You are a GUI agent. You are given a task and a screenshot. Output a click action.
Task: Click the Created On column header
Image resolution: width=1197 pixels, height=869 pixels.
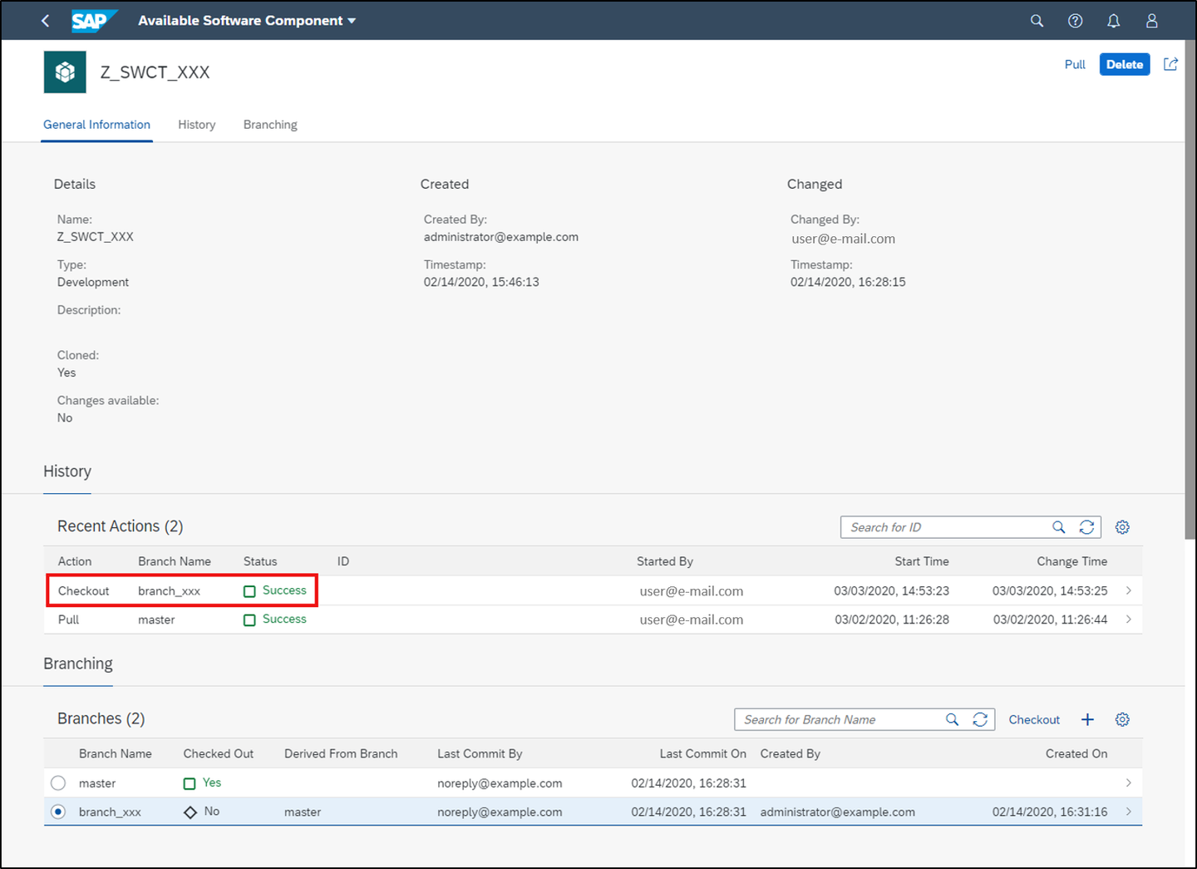click(1076, 753)
